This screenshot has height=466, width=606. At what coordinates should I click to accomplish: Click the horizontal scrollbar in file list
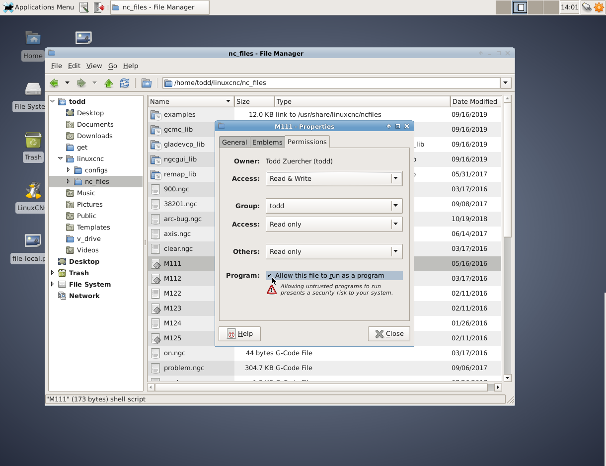[322, 387]
